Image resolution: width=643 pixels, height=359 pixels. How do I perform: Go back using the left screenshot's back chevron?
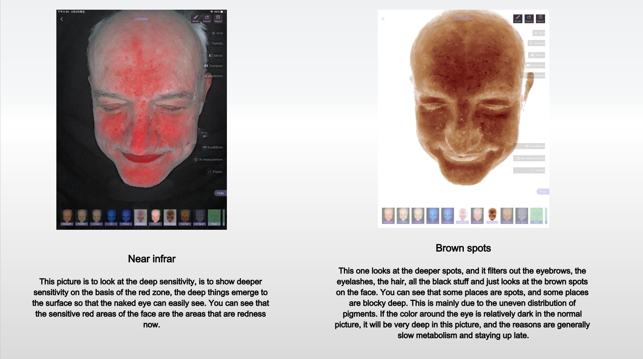[62, 19]
